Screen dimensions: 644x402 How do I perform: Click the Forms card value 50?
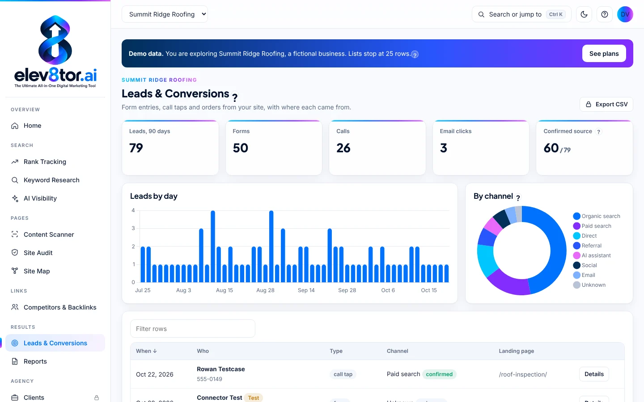(241, 148)
